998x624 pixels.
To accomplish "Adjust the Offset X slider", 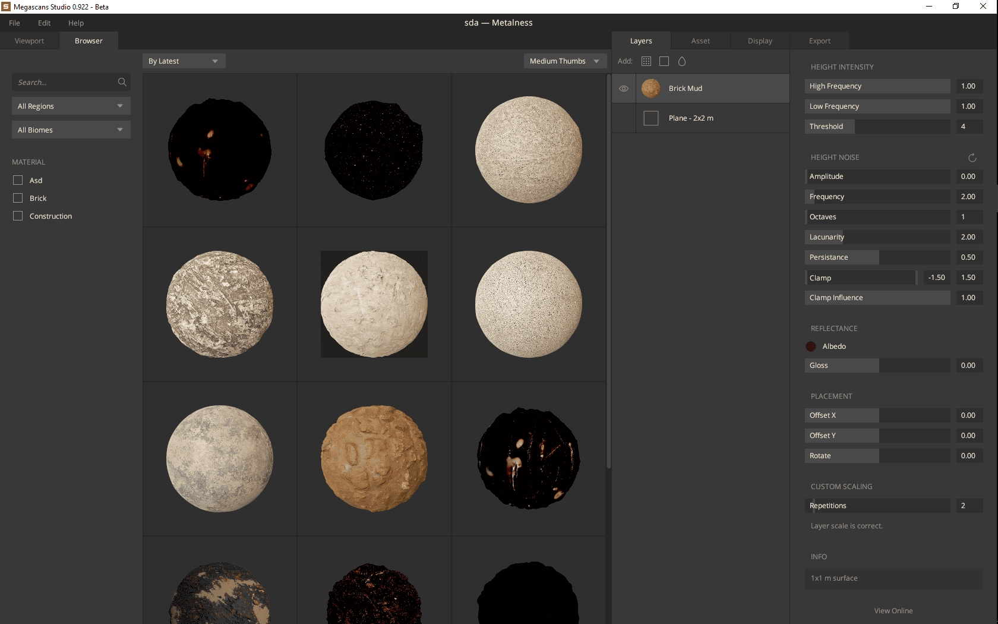I will 877,415.
